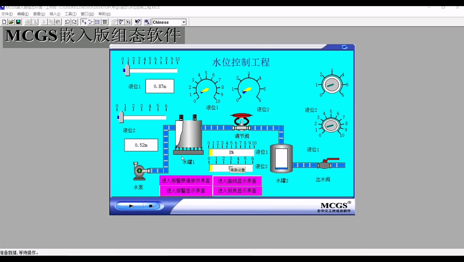Click the red 调节阀 regulating valve
This screenshot has height=262, width=464.
242,122
